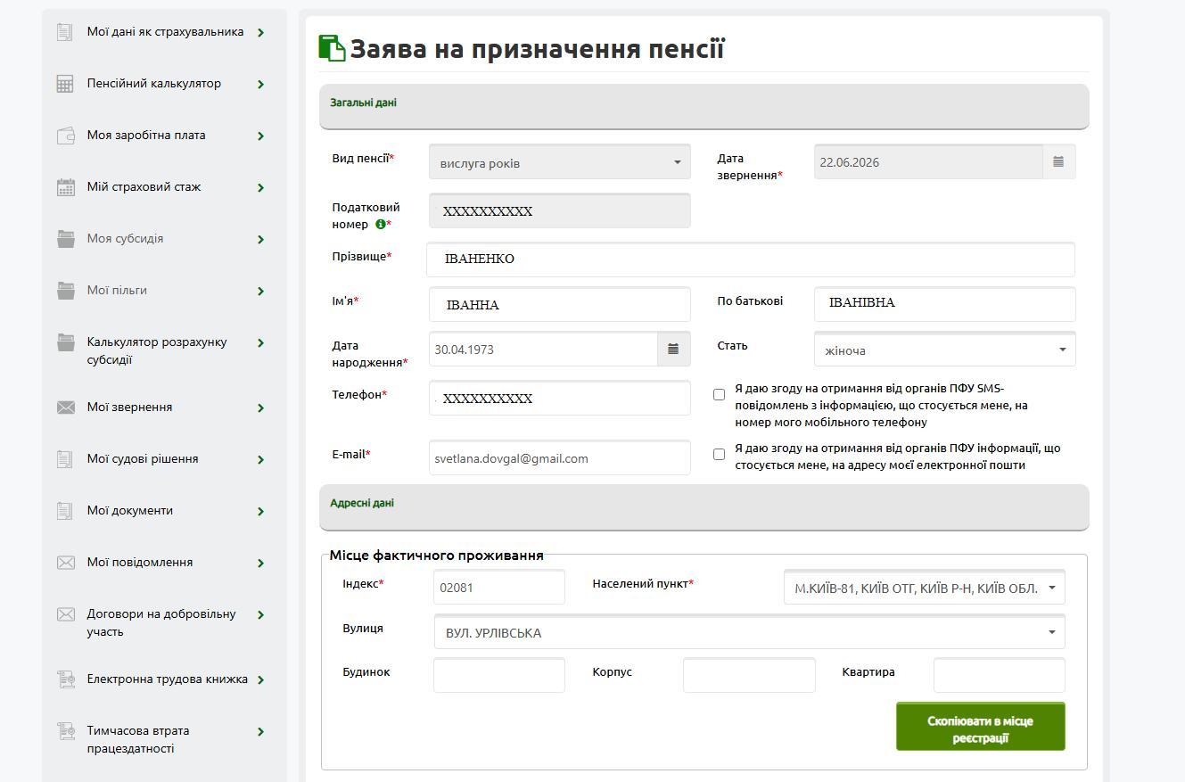Image resolution: width=1185 pixels, height=782 pixels.
Task: Click the 'Заява на призначення пенсії' page title
Action: (537, 48)
